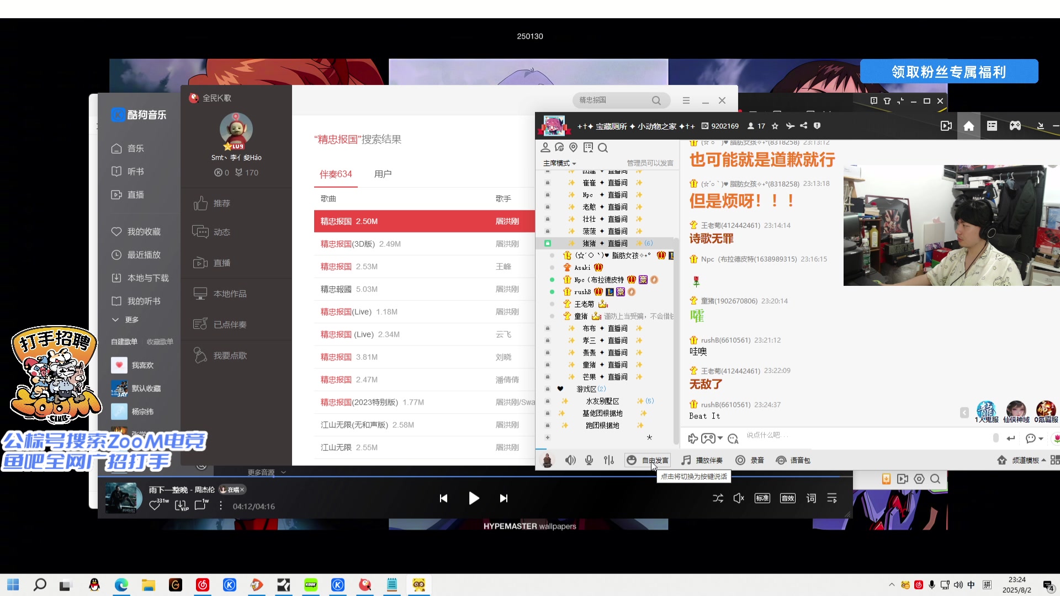Image resolution: width=1060 pixels, height=596 pixels.
Task: Open the 音乐 section in Kugou sidebar
Action: click(128, 148)
